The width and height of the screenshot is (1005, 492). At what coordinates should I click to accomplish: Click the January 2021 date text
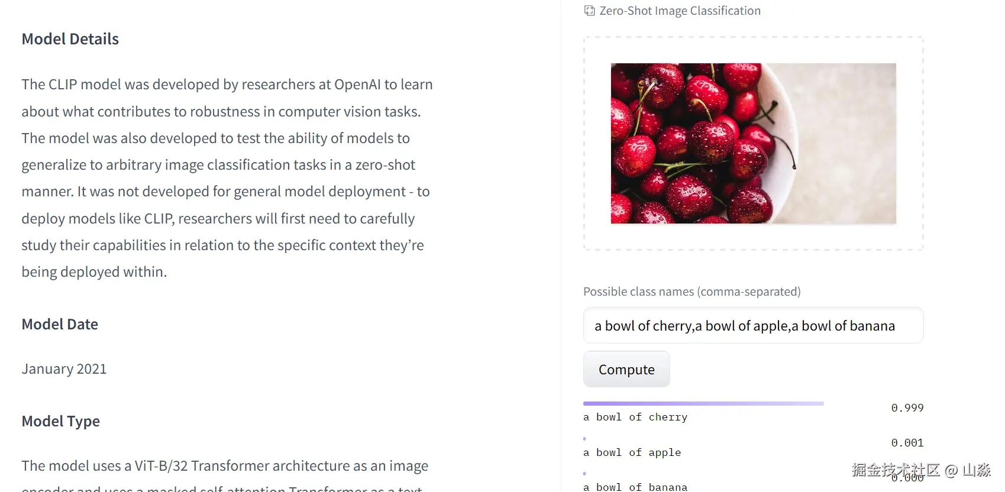click(x=64, y=369)
